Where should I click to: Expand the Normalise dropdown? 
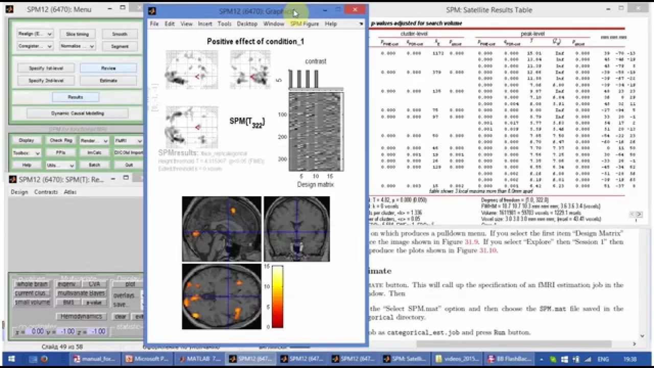tap(77, 46)
